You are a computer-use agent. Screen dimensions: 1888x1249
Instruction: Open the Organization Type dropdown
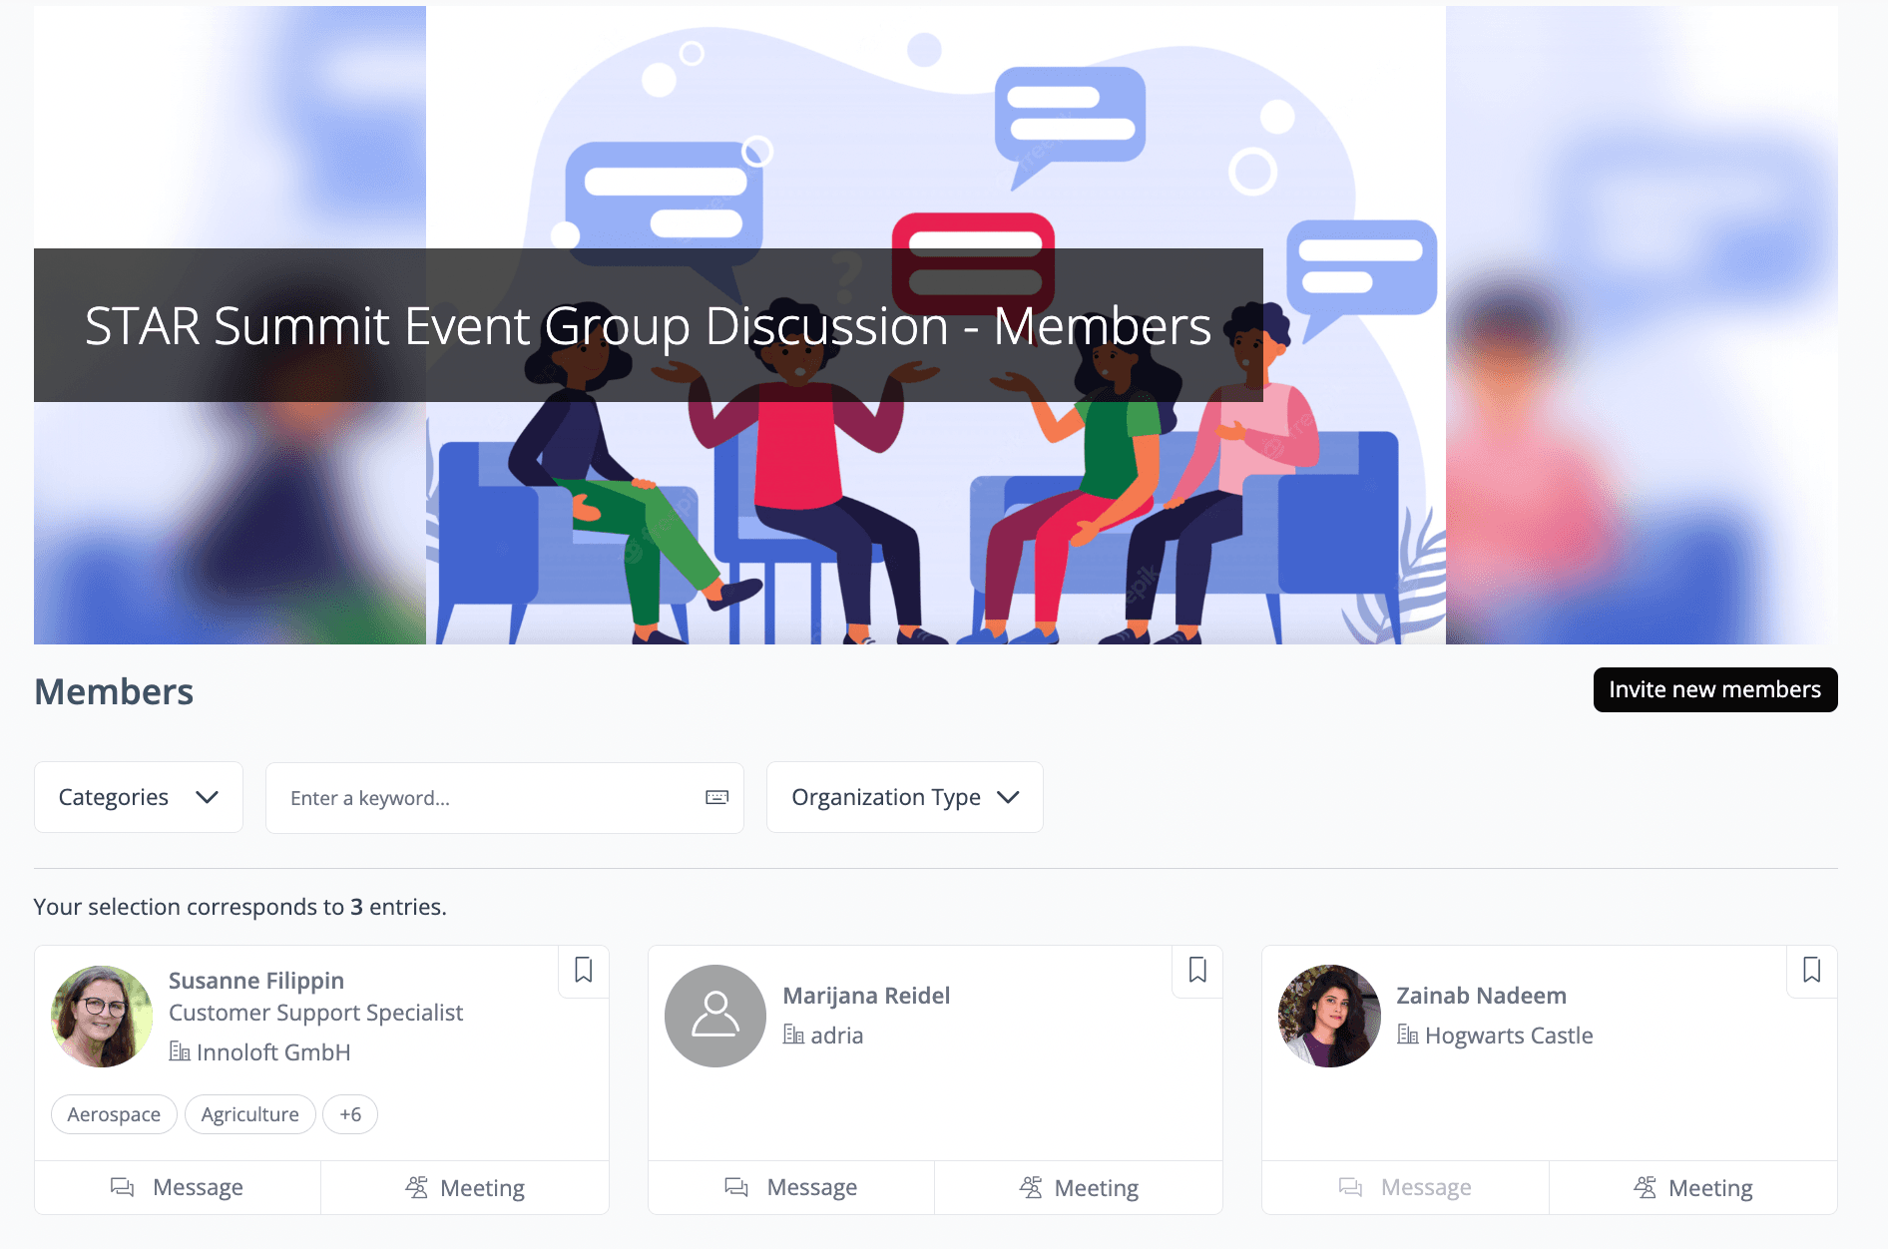coord(905,797)
